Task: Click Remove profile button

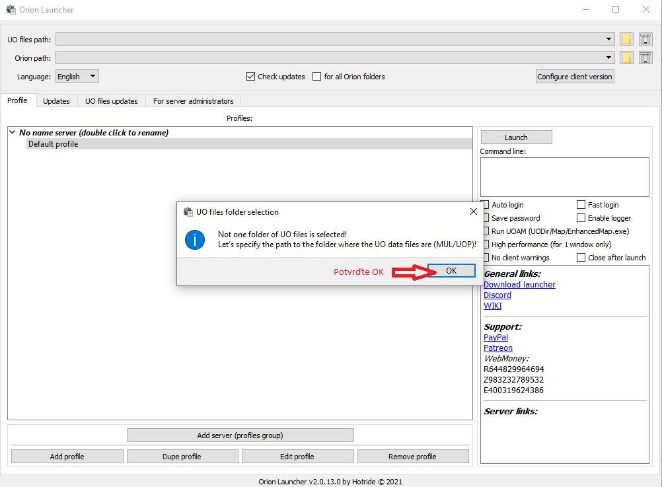Action: 412,457
